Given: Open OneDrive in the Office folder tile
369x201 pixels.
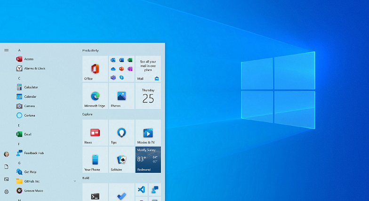Looking at the screenshot, I should click(x=113, y=69).
